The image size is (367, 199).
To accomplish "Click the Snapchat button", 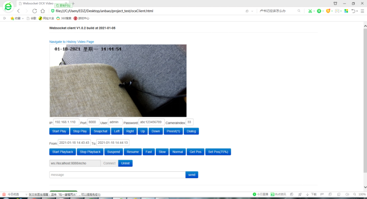I will coord(101,131).
